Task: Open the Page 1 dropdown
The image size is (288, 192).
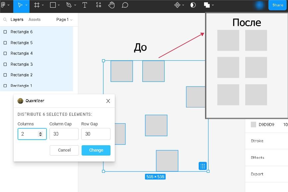Action: pos(64,20)
